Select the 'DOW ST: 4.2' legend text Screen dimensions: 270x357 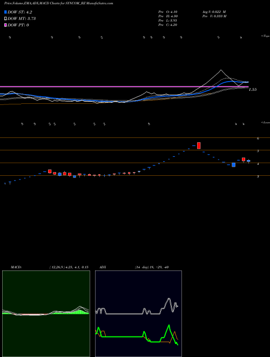coord(20,12)
